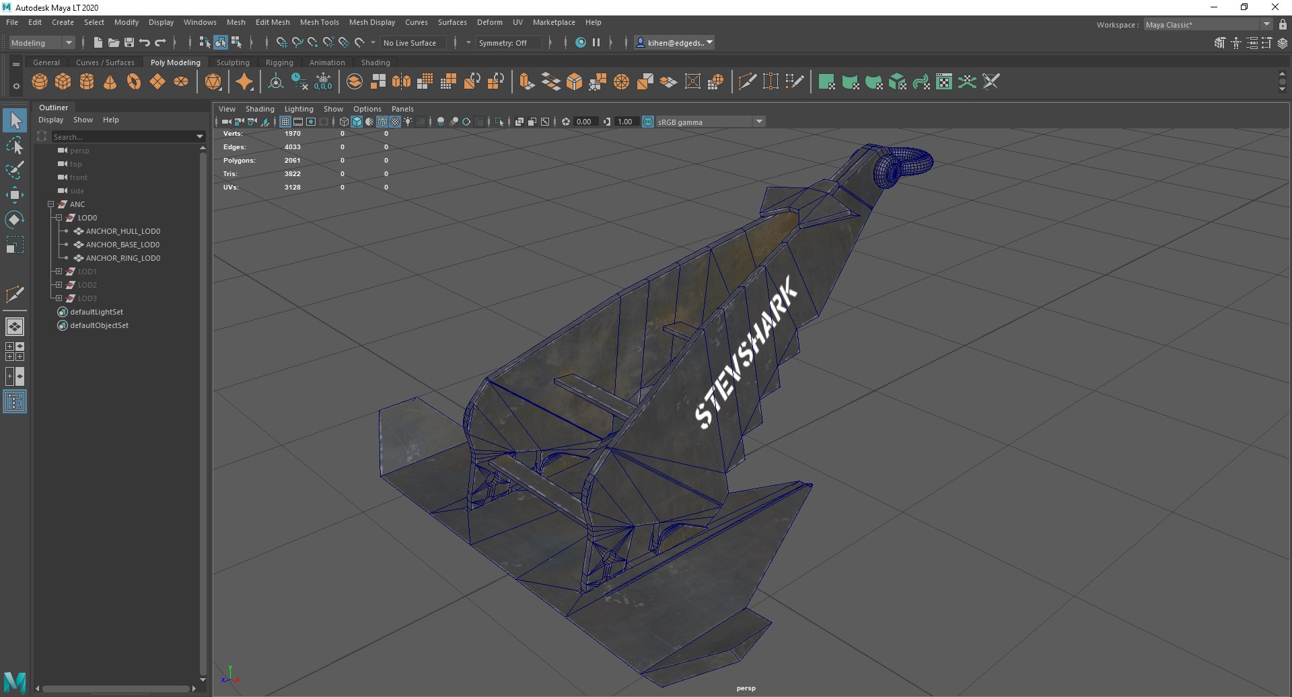
Task: Switch to the Rigging shelf tab
Action: (279, 63)
